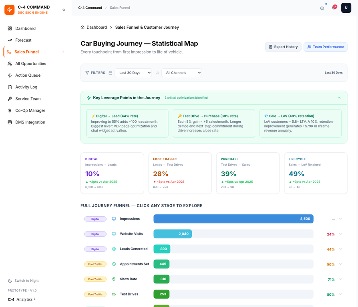The width and height of the screenshot is (358, 307).
Task: Click the monitor icon on Website Visits row
Action: [114, 234]
